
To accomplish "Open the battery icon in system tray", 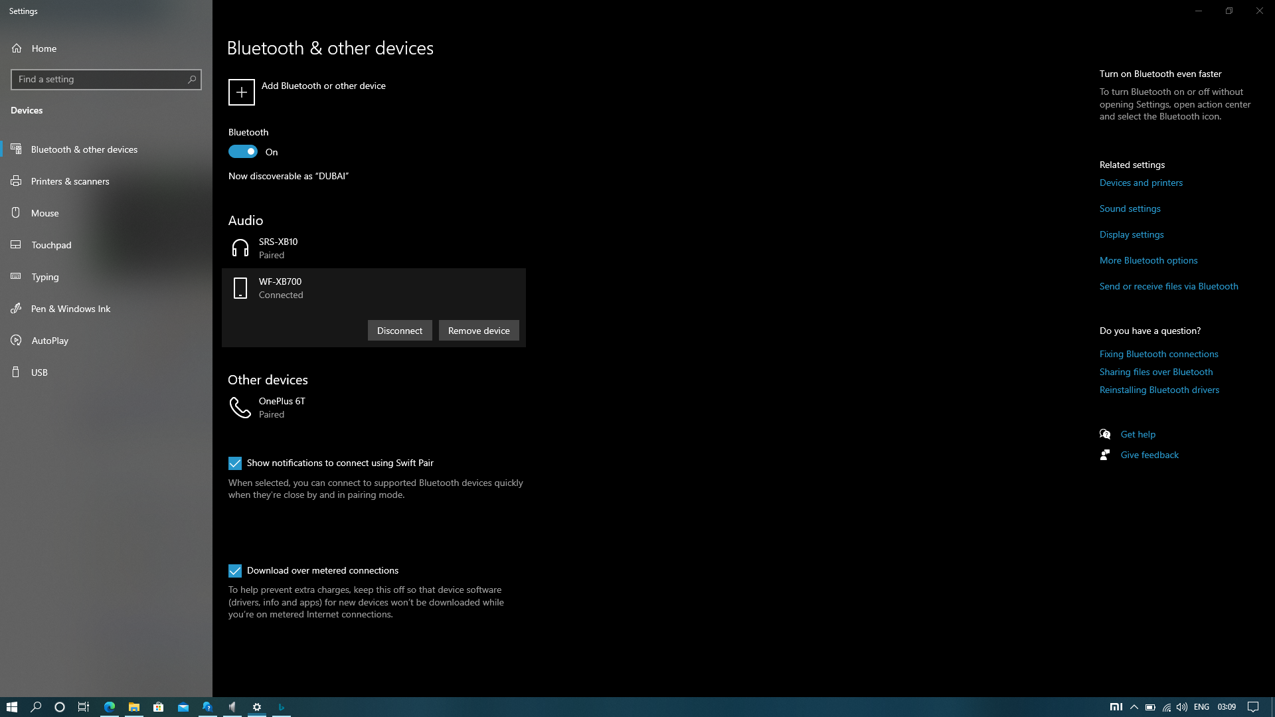I will [x=1150, y=707].
